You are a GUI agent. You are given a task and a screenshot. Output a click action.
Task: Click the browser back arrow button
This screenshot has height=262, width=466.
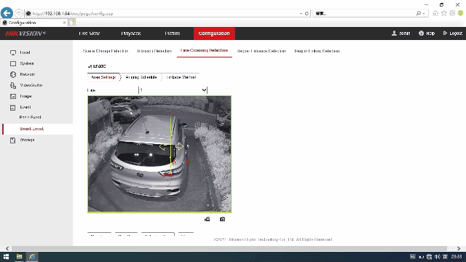tap(7, 13)
